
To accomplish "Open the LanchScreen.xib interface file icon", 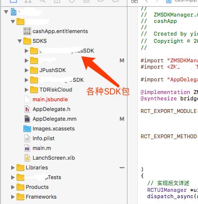I will (x=27, y=158).
